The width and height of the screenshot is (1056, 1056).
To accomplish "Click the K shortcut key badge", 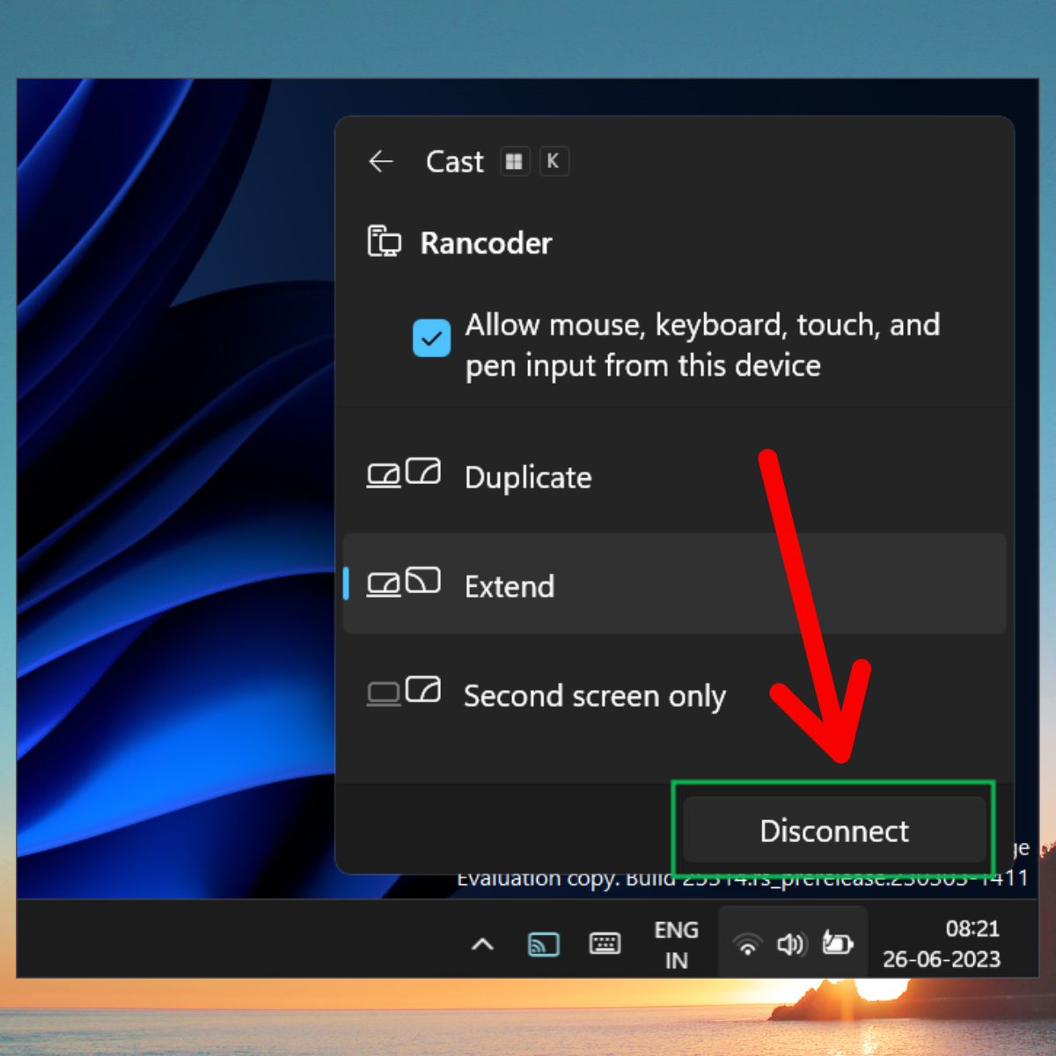I will pyautogui.click(x=554, y=162).
